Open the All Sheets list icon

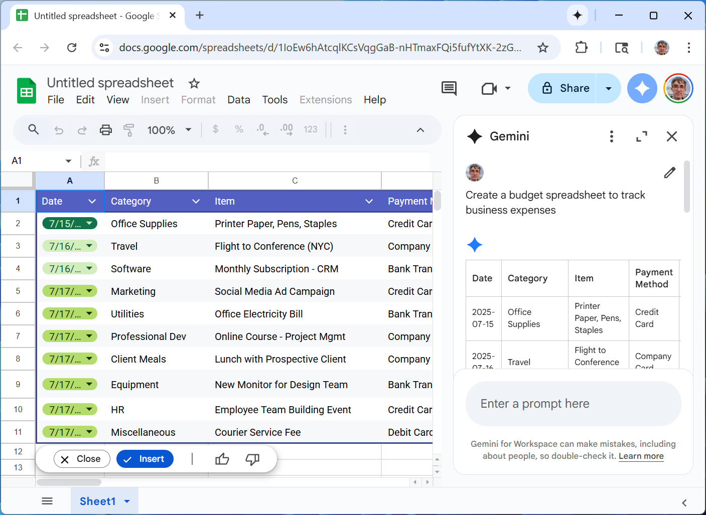click(x=47, y=501)
